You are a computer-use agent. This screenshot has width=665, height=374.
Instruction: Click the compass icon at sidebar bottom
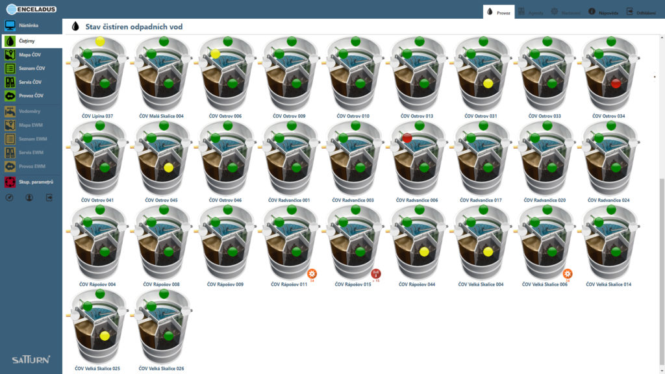coord(9,197)
